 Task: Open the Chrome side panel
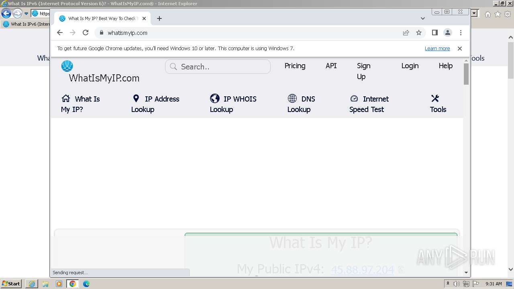point(435,33)
